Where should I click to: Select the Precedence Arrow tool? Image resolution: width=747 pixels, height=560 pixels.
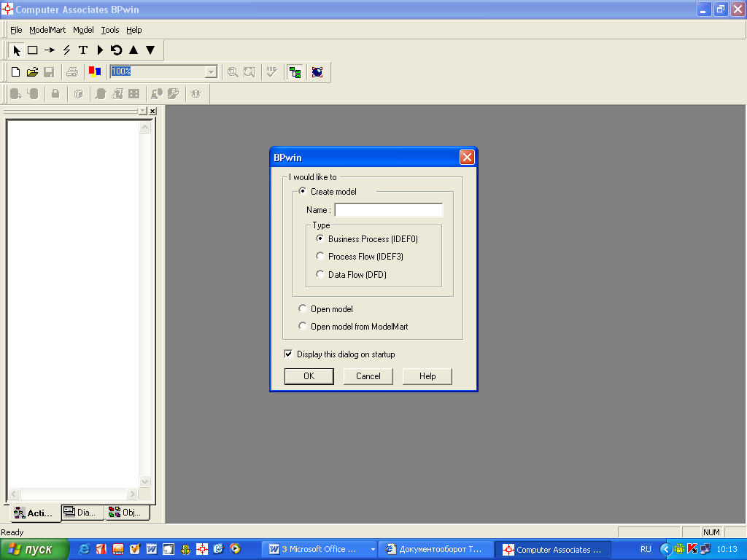pos(50,50)
